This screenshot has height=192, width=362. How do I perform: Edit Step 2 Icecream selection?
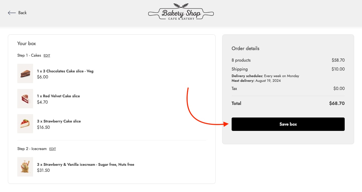tap(52, 149)
